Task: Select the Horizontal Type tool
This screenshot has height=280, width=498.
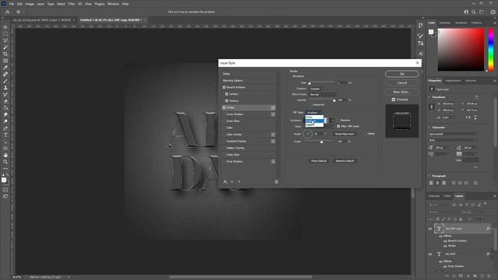Action: click(x=5, y=135)
